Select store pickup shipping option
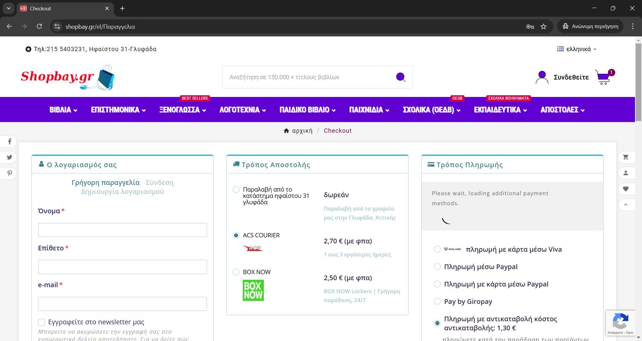 [236, 190]
